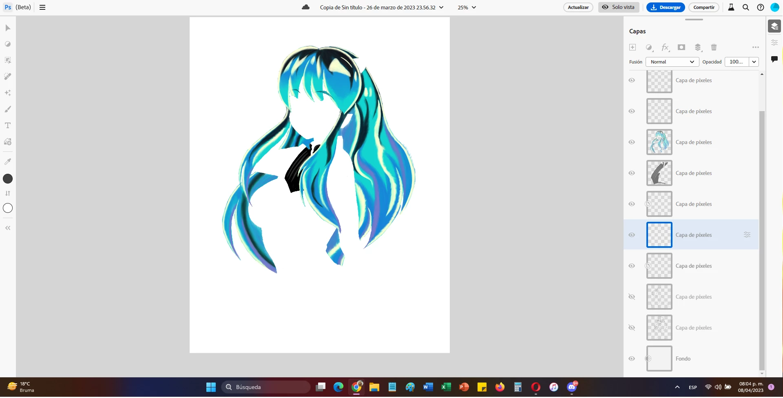Hide the layer with dark tie thumbnail
This screenshot has height=398, width=783.
point(632,173)
